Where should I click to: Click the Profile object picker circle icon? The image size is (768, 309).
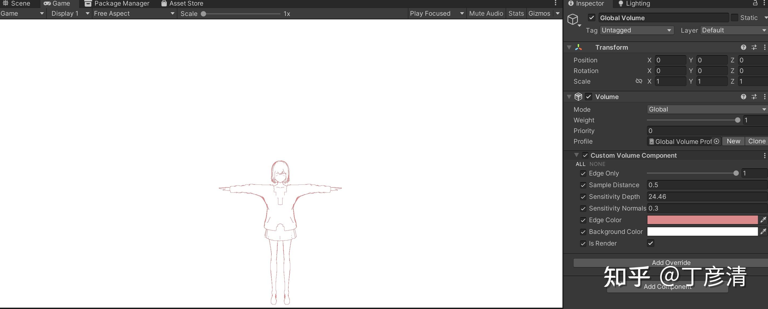tap(716, 141)
